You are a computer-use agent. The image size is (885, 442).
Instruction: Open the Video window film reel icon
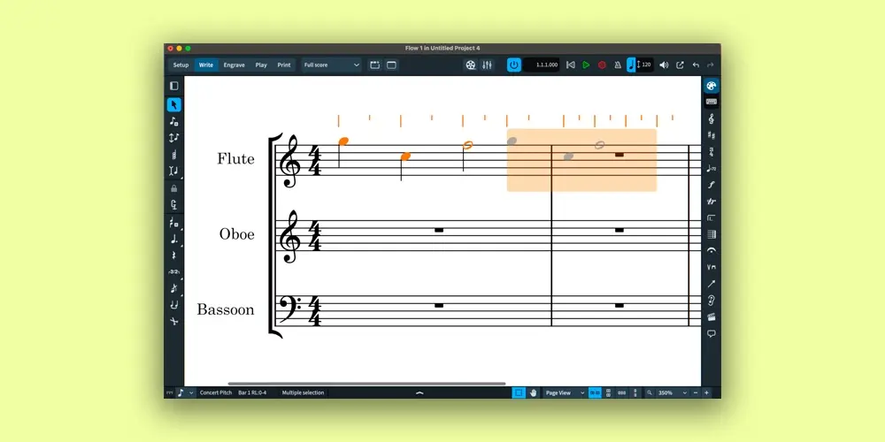pyautogui.click(x=471, y=65)
